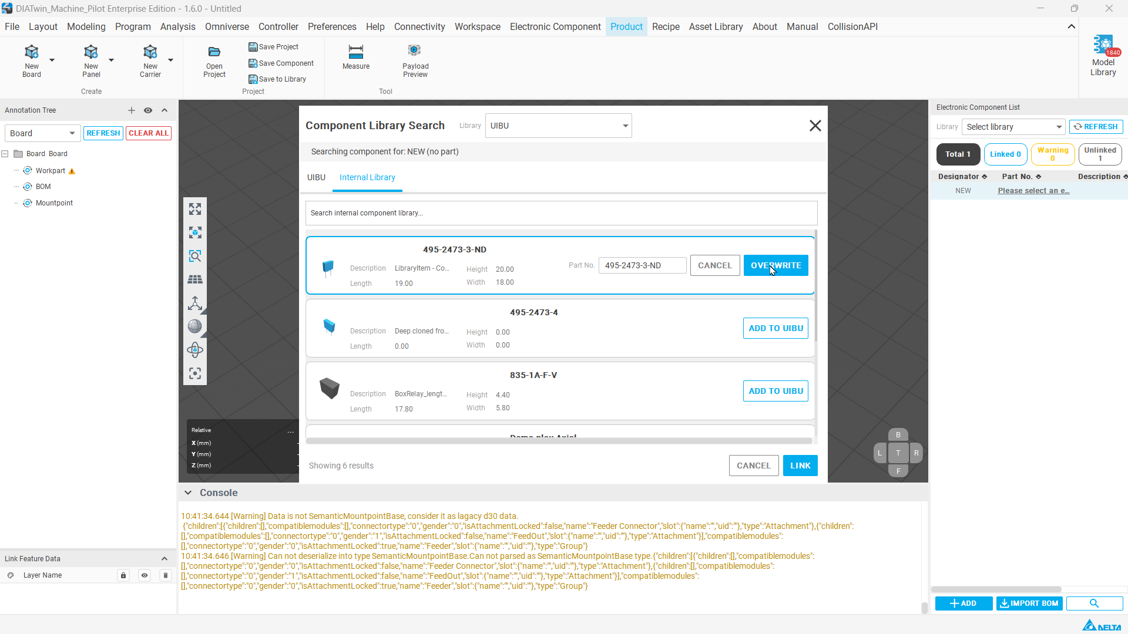Filter by Linked 0 components
The height and width of the screenshot is (634, 1128).
point(1005,154)
